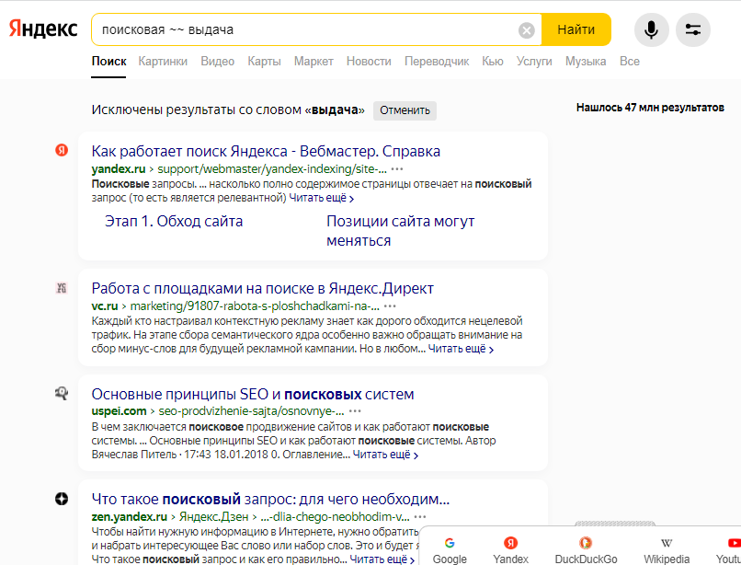Open search settings sliders icon

693,29
